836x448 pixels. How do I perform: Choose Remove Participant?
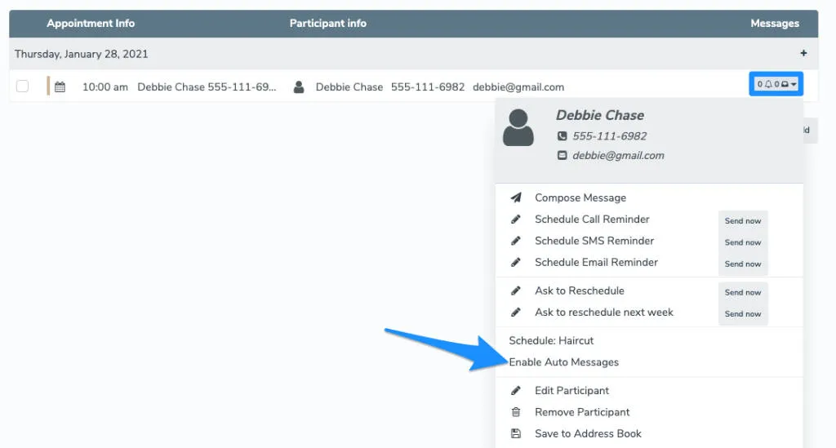pos(581,412)
